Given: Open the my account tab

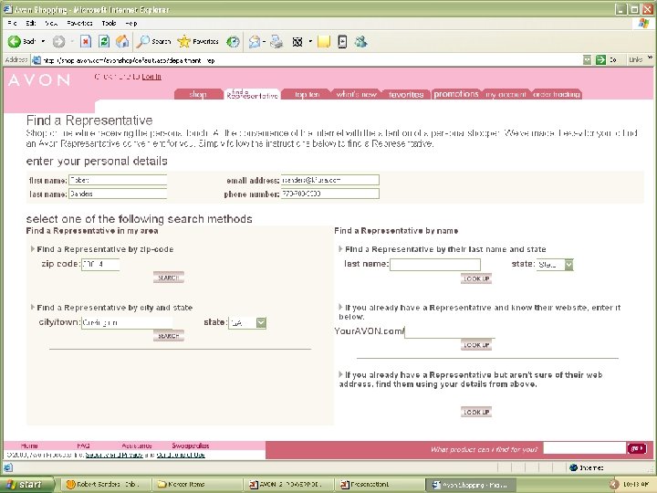Looking at the screenshot, I should pos(506,94).
